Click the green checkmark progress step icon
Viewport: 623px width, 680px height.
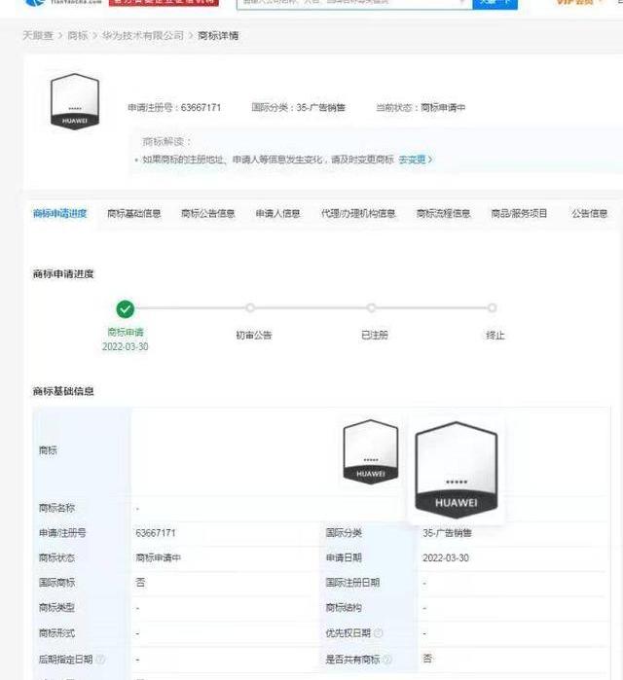coord(126,308)
